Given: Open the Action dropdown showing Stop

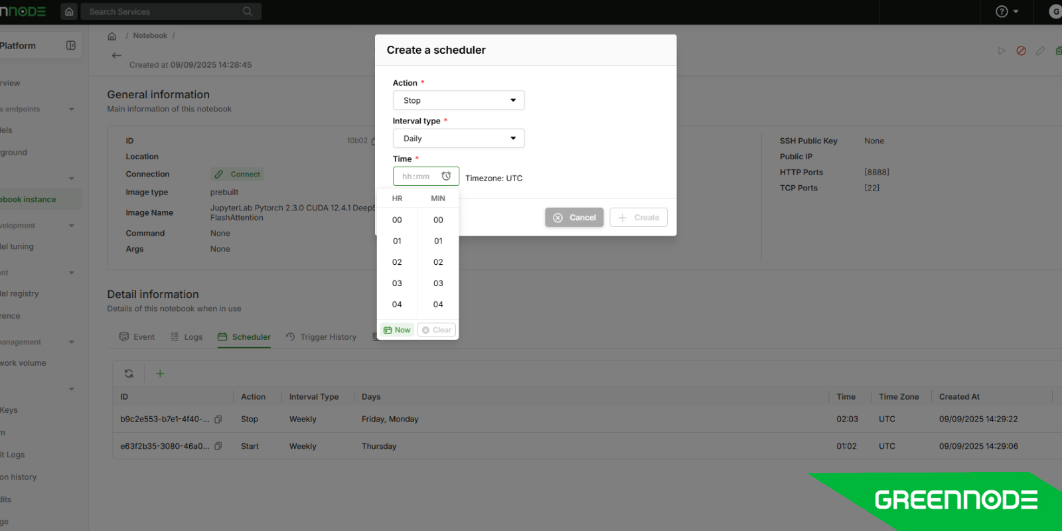Looking at the screenshot, I should 459,100.
